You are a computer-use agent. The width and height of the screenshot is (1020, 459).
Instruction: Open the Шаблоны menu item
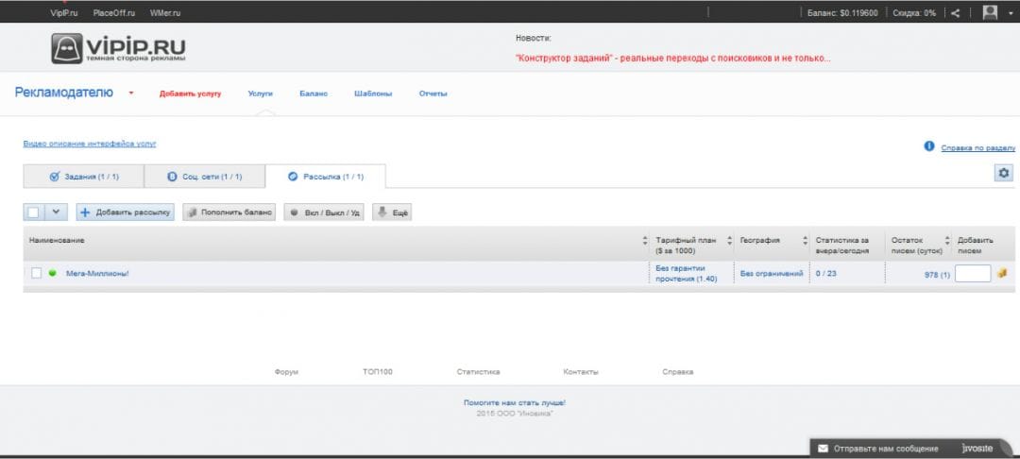[x=373, y=93]
